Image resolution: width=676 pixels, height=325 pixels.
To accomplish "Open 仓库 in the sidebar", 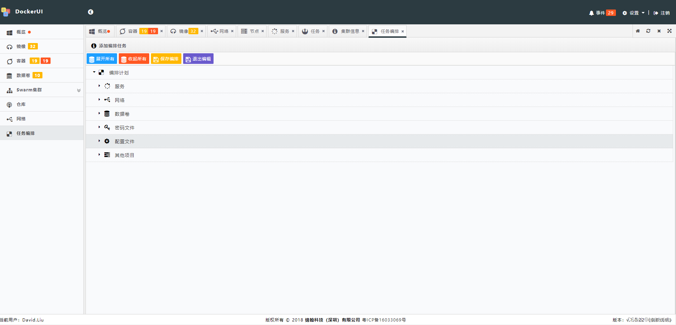I will point(42,104).
